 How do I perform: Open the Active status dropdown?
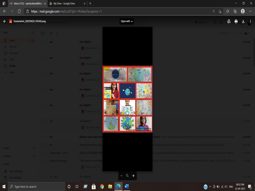click(x=201, y=22)
